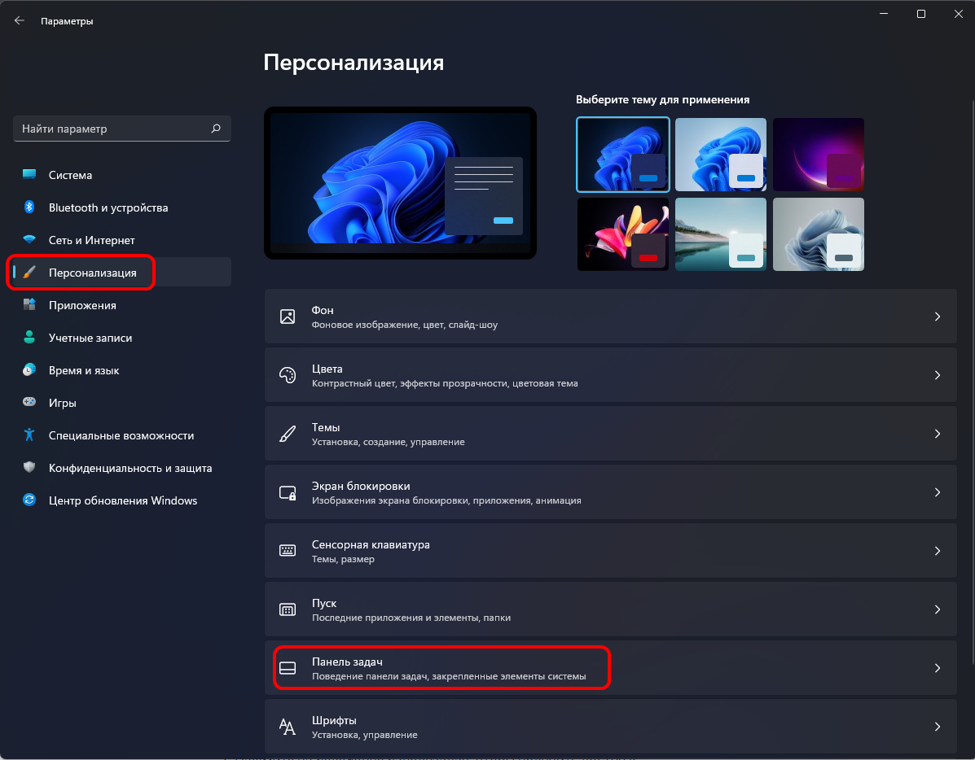Expand the Сенсорная клавиатура row chevron
Screen dimensions: 975x760
click(x=937, y=551)
